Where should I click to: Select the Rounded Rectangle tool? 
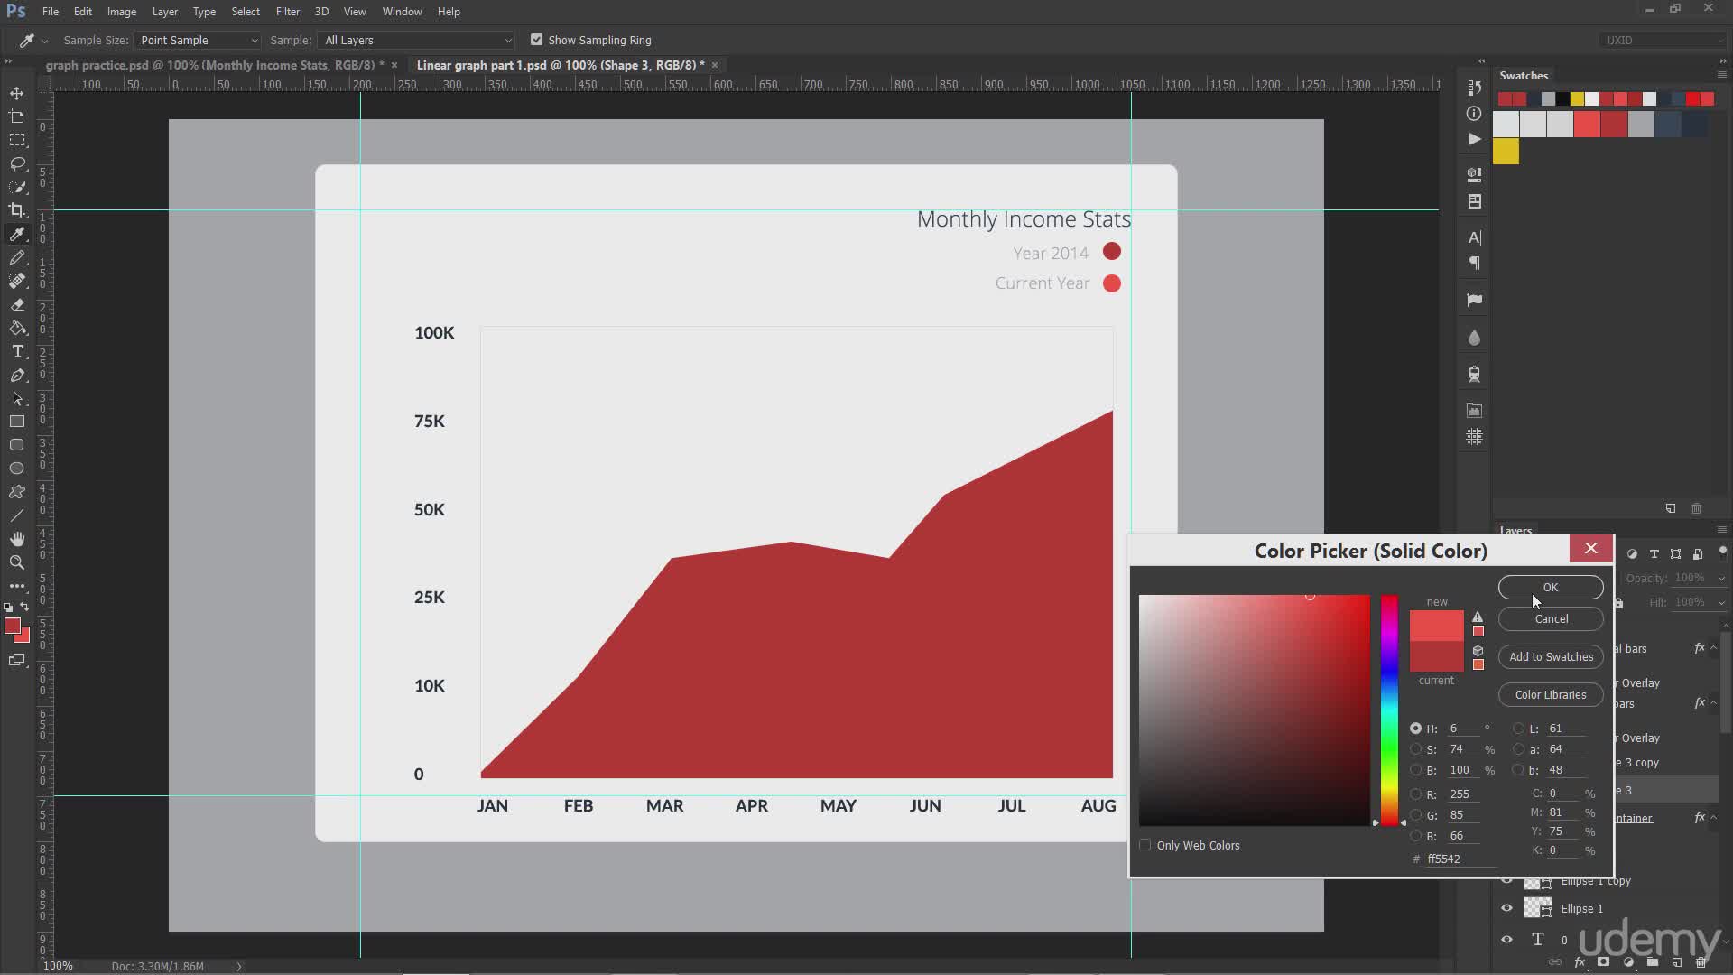coord(17,445)
